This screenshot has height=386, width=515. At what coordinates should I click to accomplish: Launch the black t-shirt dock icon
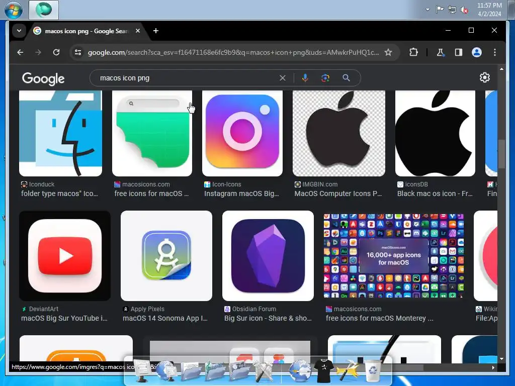pos(323,370)
